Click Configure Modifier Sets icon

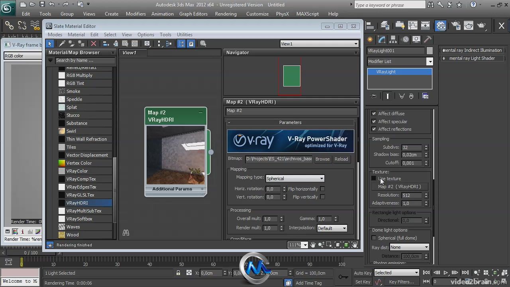(425, 96)
